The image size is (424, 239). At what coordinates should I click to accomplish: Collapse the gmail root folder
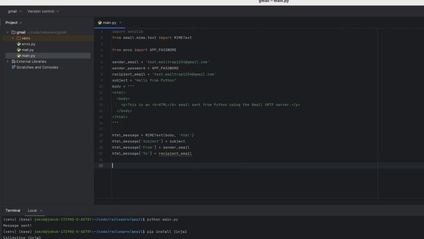pyautogui.click(x=8, y=33)
